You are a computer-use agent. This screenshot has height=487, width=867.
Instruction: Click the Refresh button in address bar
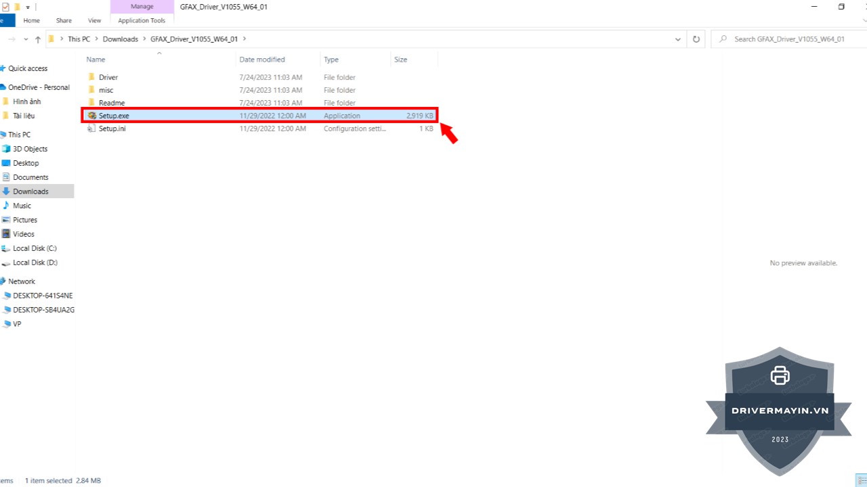(696, 39)
